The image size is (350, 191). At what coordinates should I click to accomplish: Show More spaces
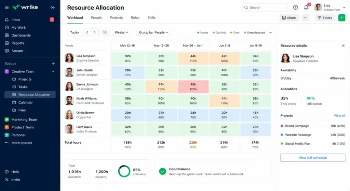(22, 143)
